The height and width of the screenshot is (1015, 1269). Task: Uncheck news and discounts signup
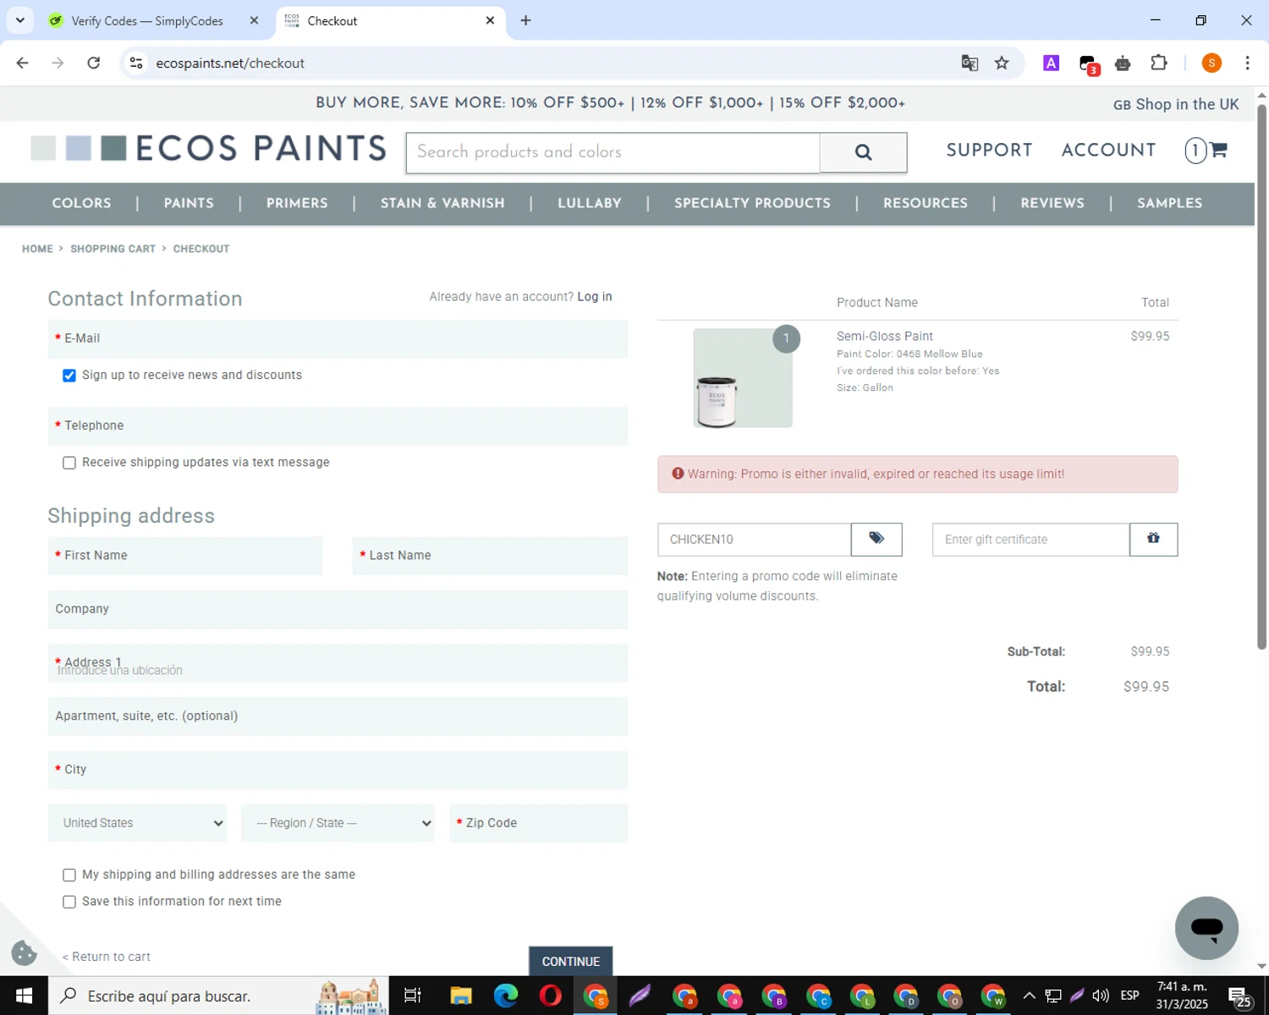tap(69, 376)
